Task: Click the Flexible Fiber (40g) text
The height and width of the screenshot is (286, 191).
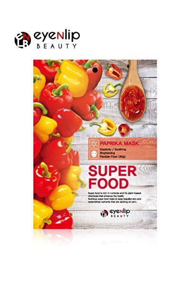Action: tap(113, 157)
